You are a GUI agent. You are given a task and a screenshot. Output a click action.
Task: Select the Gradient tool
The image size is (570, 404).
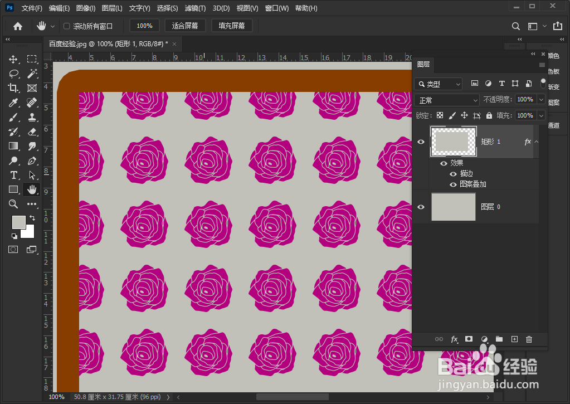click(x=13, y=146)
